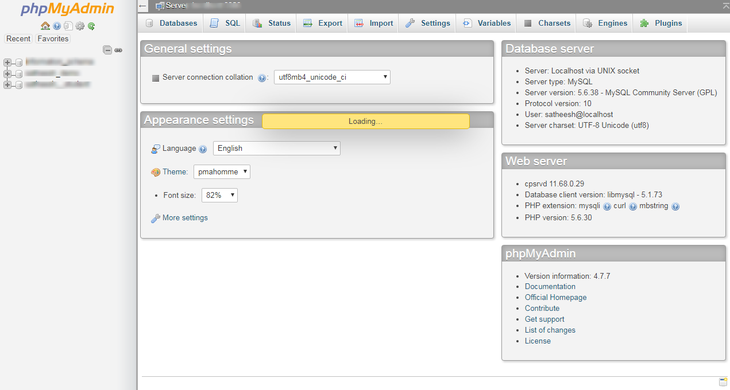Open the Documentation link

[550, 287]
